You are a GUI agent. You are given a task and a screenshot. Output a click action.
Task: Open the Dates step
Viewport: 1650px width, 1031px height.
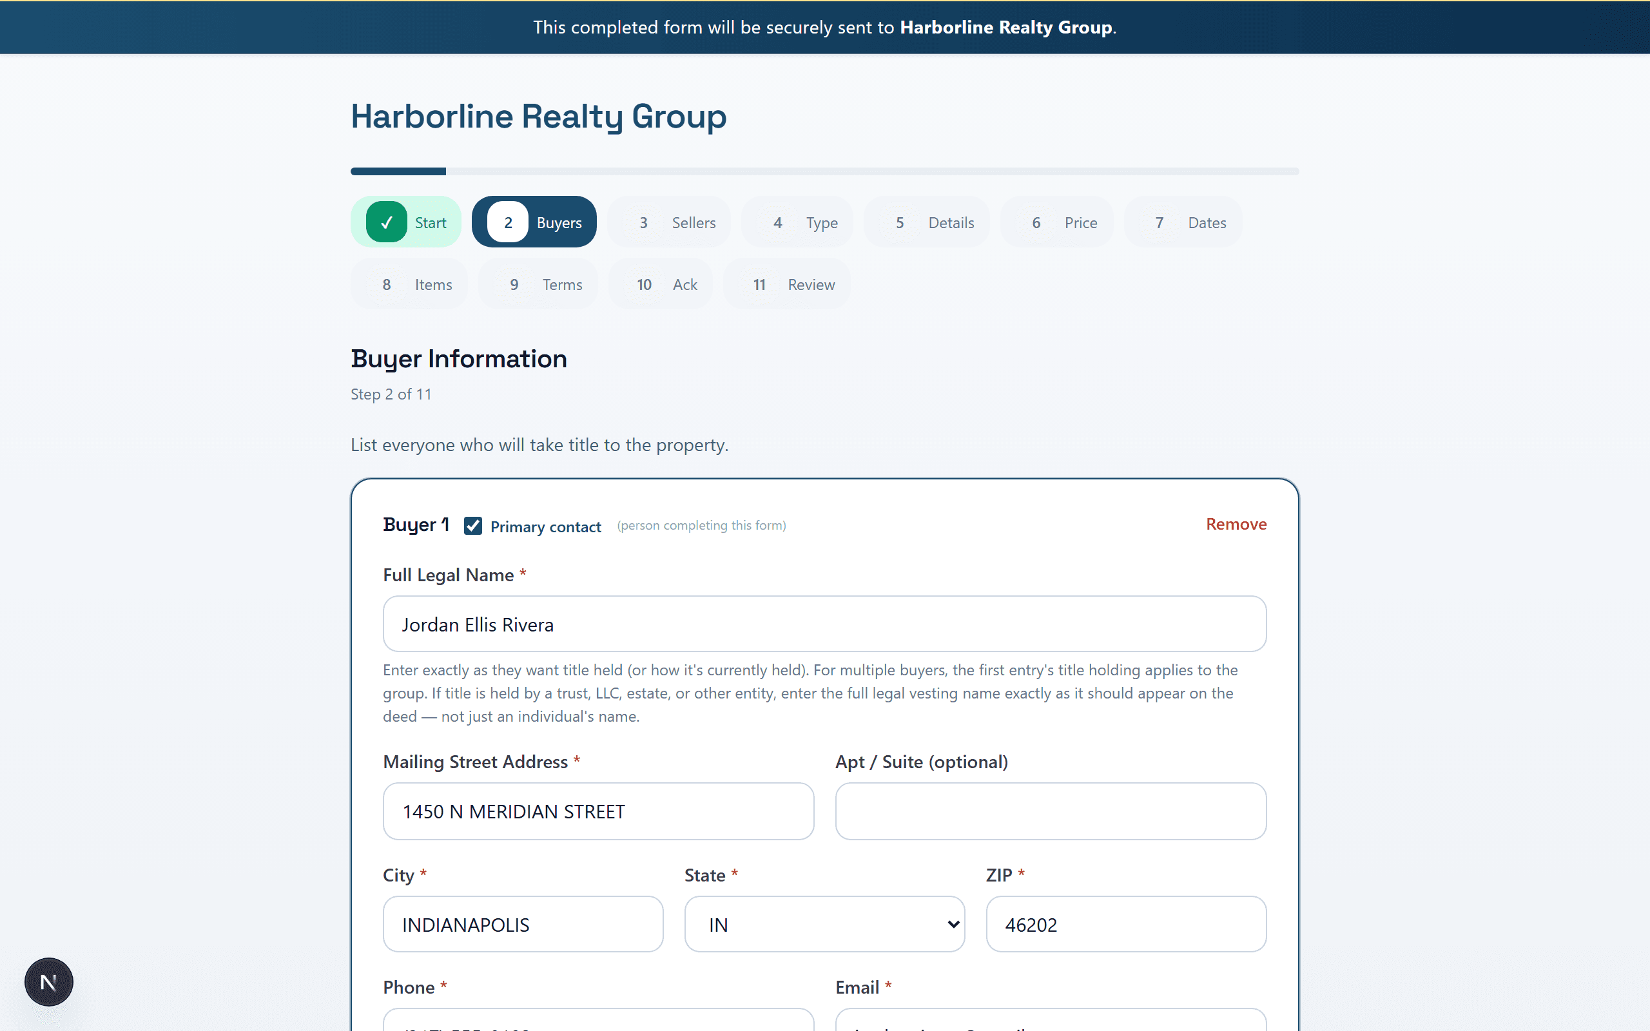(x=1182, y=222)
